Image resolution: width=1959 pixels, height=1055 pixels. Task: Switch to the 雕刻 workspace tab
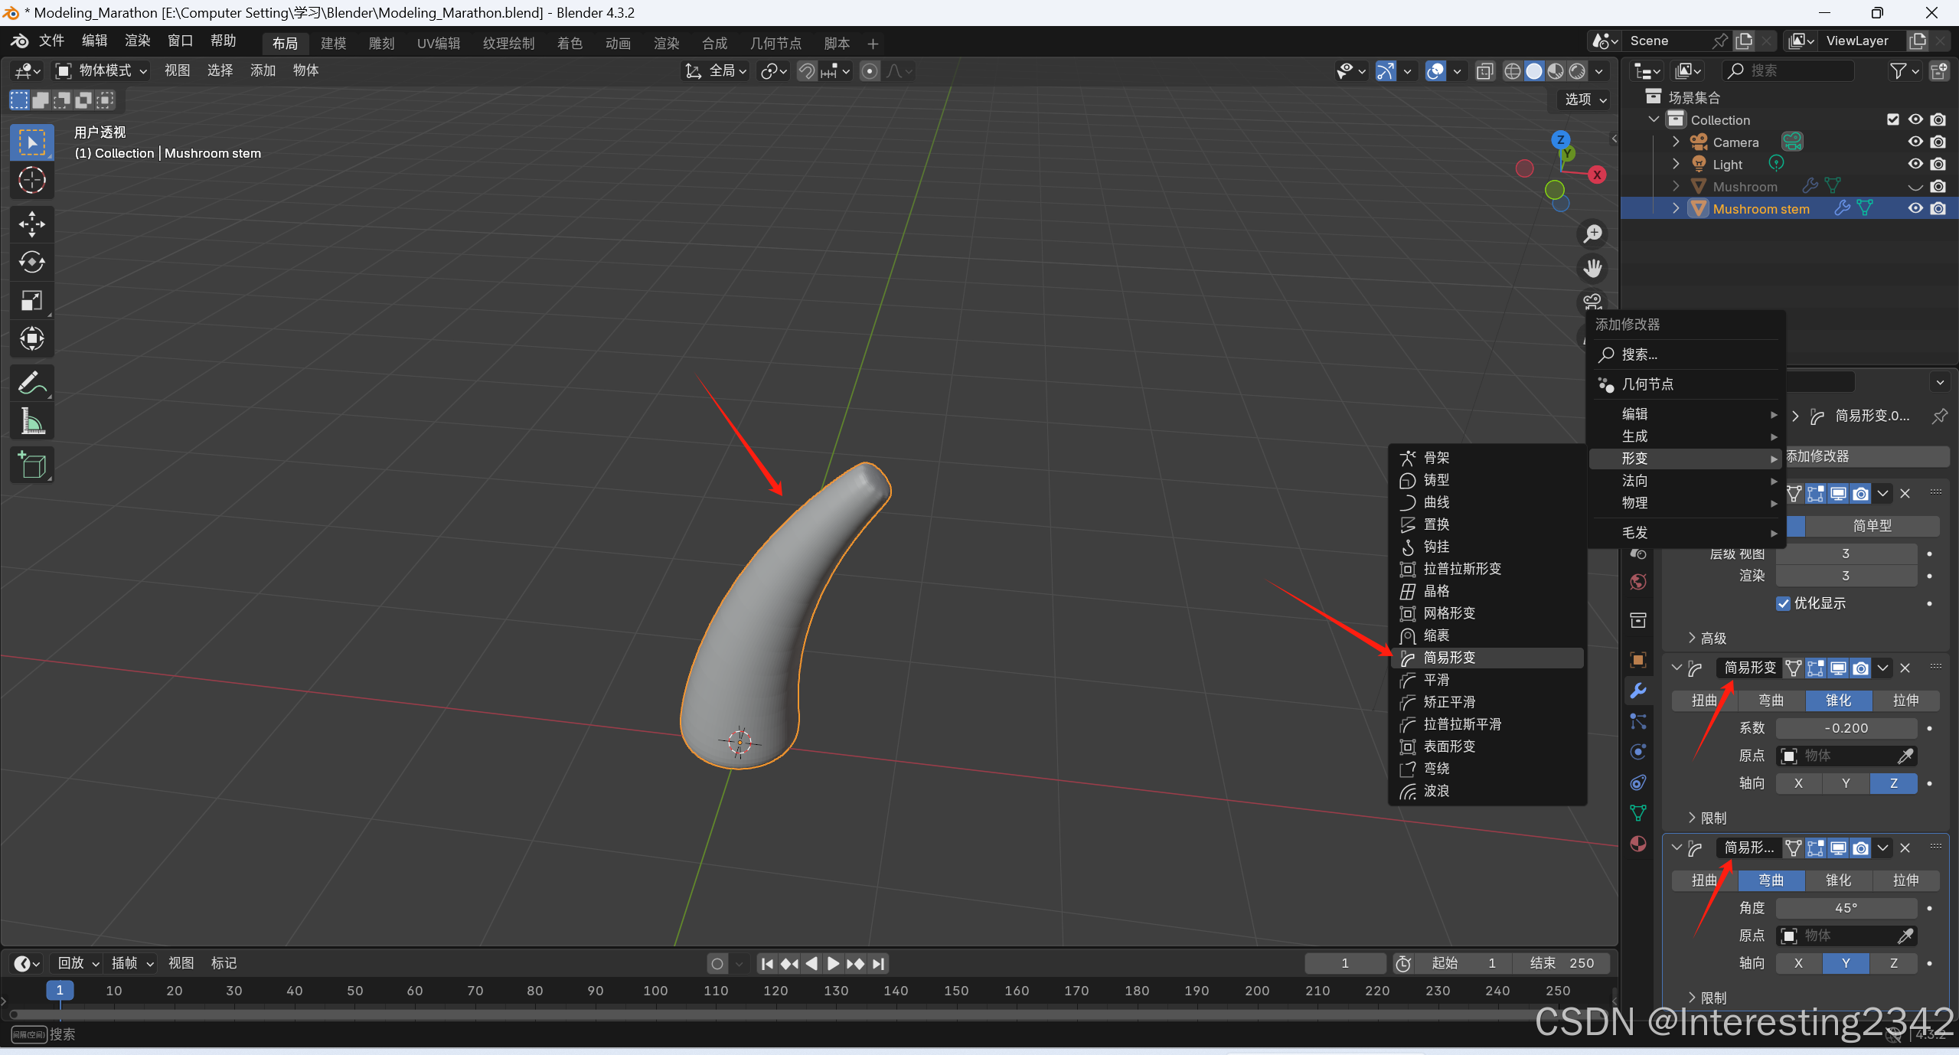coord(381,44)
